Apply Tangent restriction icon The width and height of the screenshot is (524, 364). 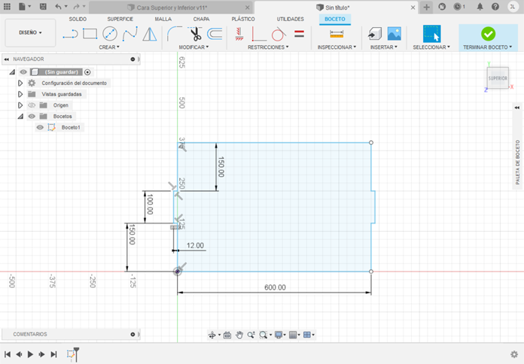[279, 34]
